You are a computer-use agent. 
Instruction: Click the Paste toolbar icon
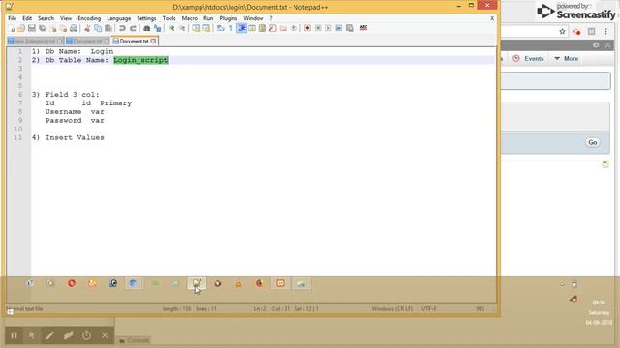pyautogui.click(x=108, y=28)
